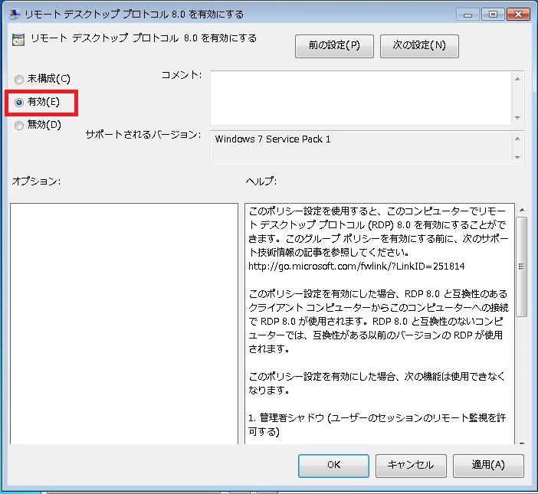This screenshot has height=494, width=538.
Task: Select the 有効(E) radio button
Action: pyautogui.click(x=19, y=102)
